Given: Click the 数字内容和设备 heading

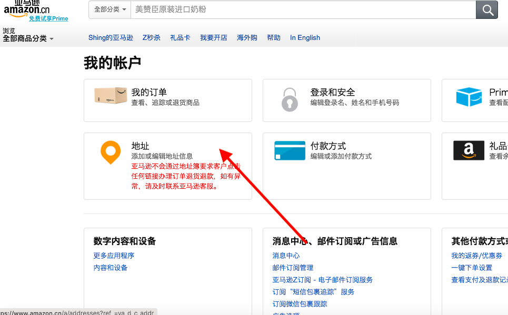Looking at the screenshot, I should [x=125, y=241].
